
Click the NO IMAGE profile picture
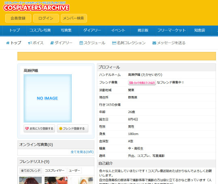pos(47,98)
